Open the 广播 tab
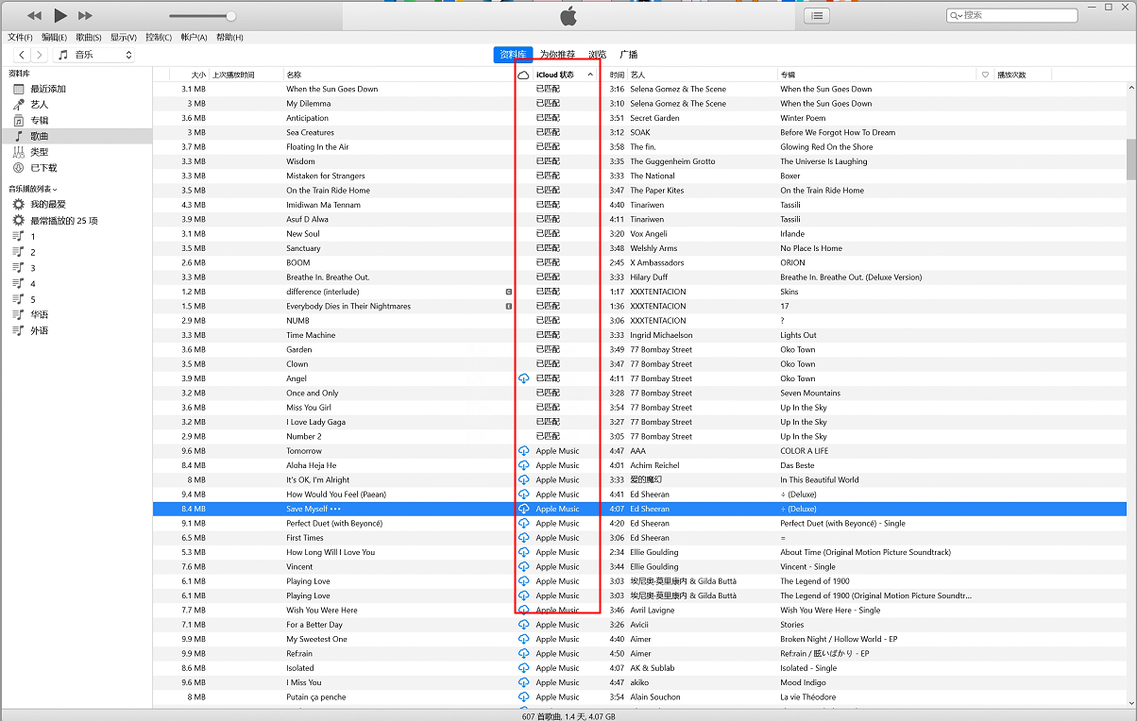 click(x=628, y=55)
